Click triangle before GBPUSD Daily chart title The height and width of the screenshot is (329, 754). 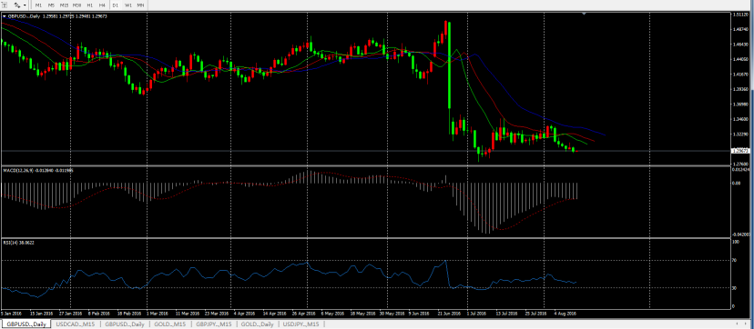tap(5, 16)
